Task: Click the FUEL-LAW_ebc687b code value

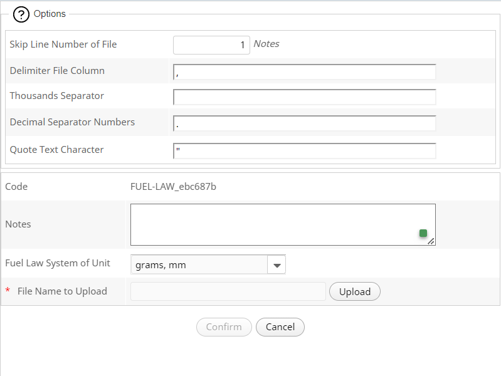Action: coord(174,187)
